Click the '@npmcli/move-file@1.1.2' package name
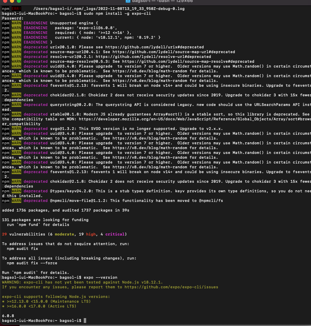Viewport: 311px width, 326px height. pyautogui.click(x=79, y=201)
